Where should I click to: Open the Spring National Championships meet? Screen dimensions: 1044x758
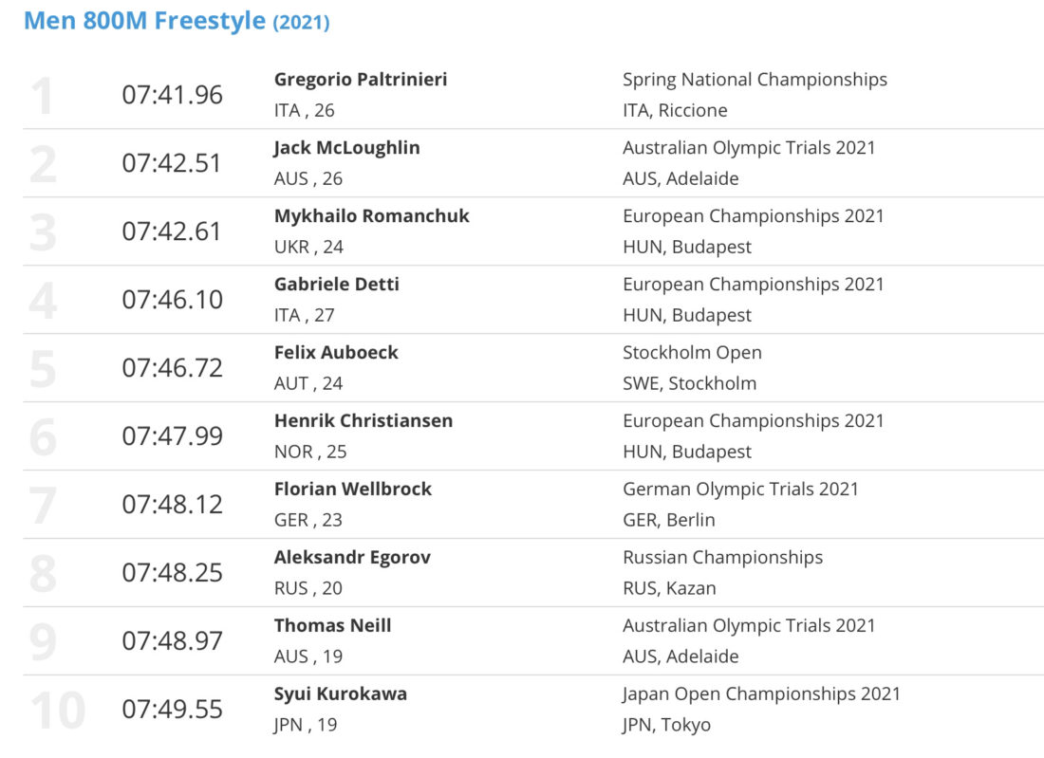[755, 79]
